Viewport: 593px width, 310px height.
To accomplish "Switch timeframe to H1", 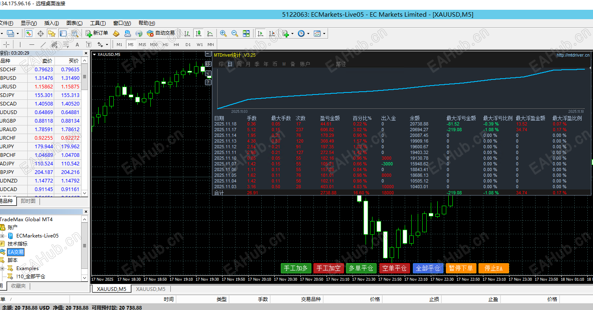I will point(165,44).
